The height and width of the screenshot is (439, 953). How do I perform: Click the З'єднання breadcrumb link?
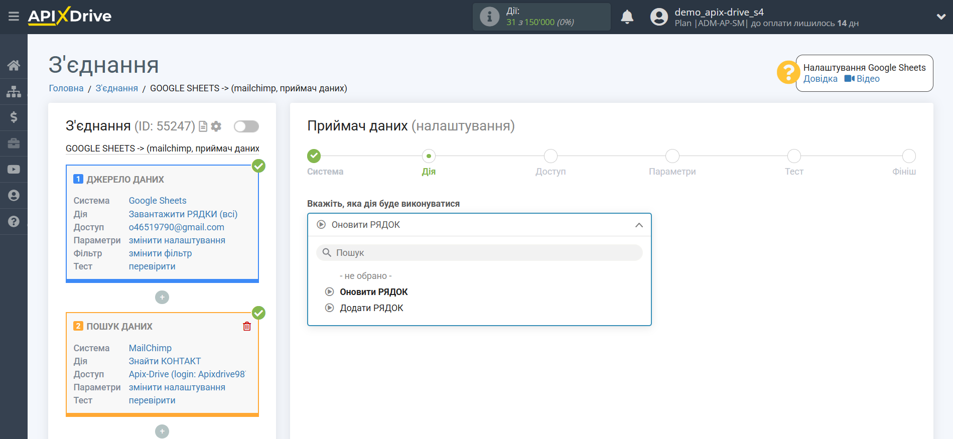click(116, 88)
